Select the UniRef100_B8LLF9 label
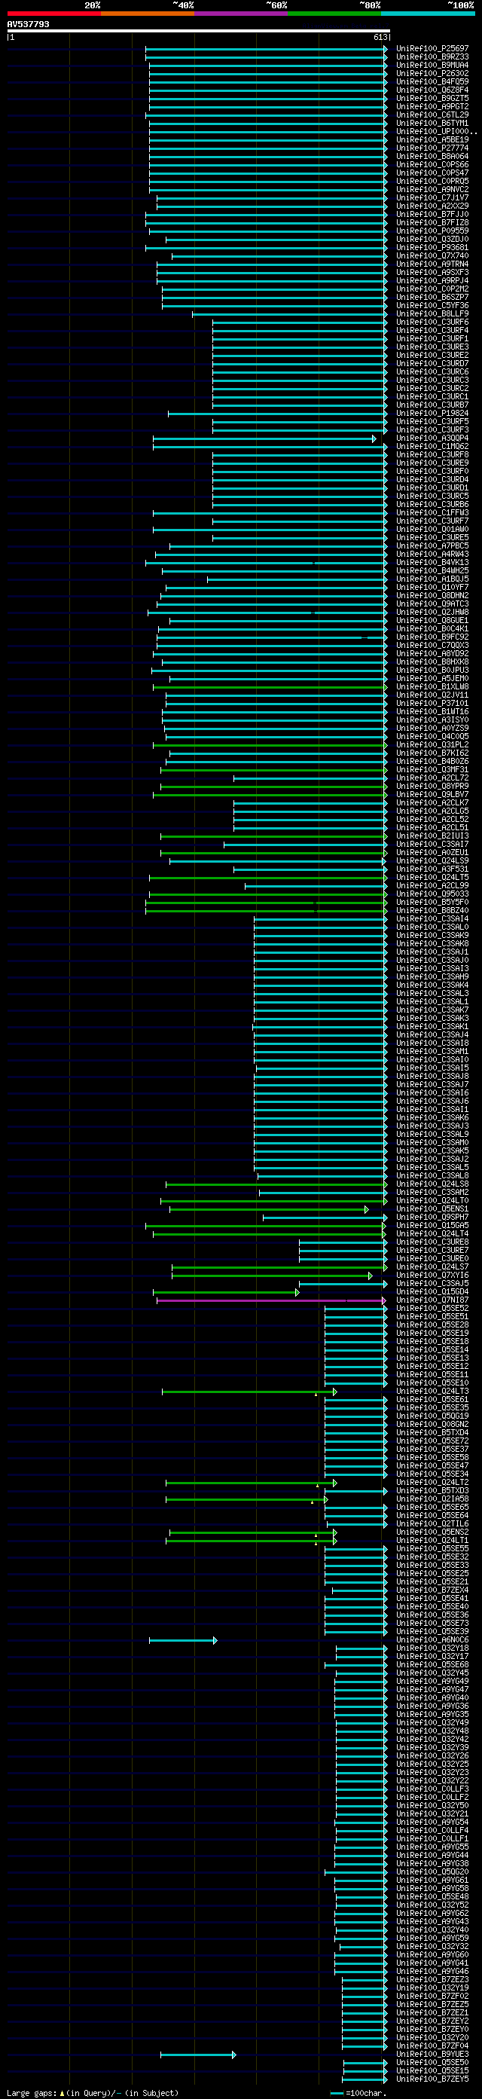482x2099 pixels. click(x=432, y=314)
